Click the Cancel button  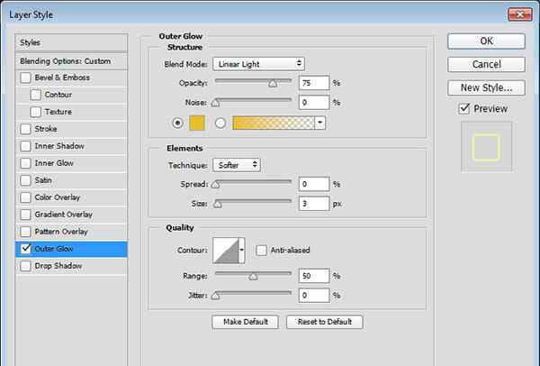pos(486,64)
